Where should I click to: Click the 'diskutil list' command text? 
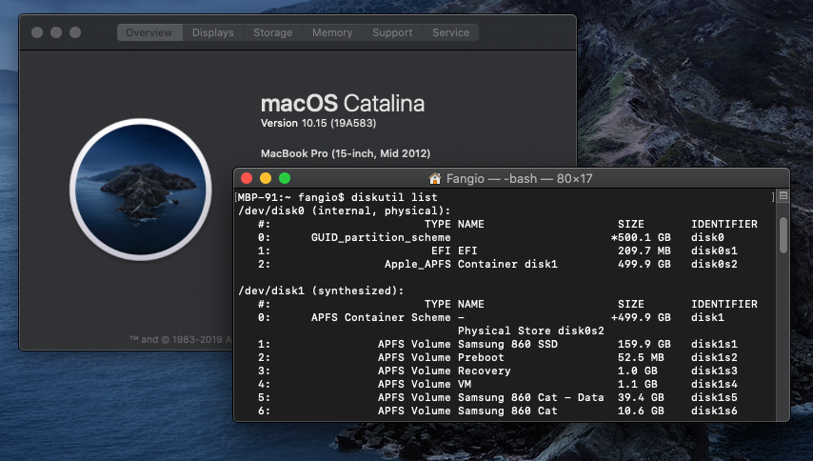click(x=394, y=197)
